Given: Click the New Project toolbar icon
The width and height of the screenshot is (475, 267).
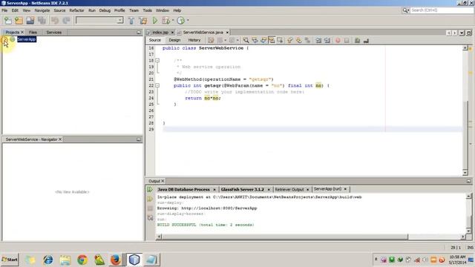Looking at the screenshot, I should tap(19, 20).
